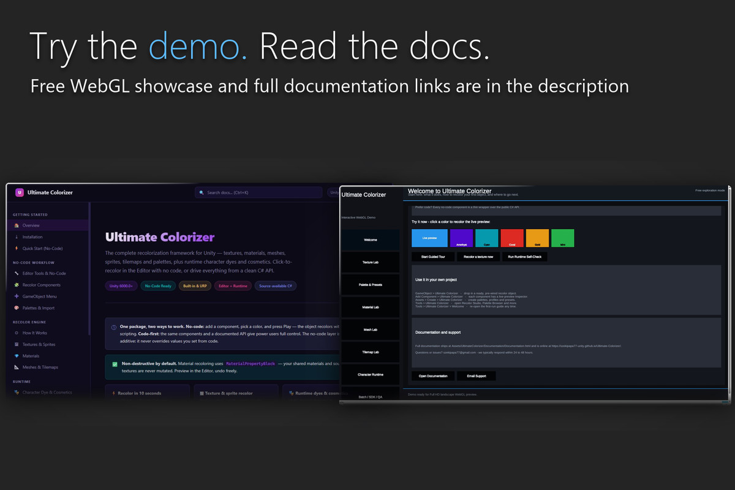Pick the Cyan color swatch
This screenshot has height=490, width=735.
pyautogui.click(x=486, y=238)
